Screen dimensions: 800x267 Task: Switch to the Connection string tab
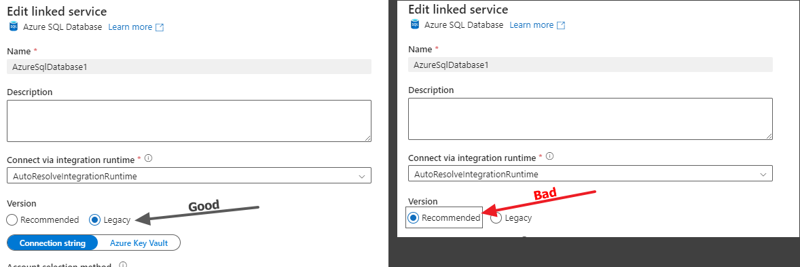tap(52, 243)
